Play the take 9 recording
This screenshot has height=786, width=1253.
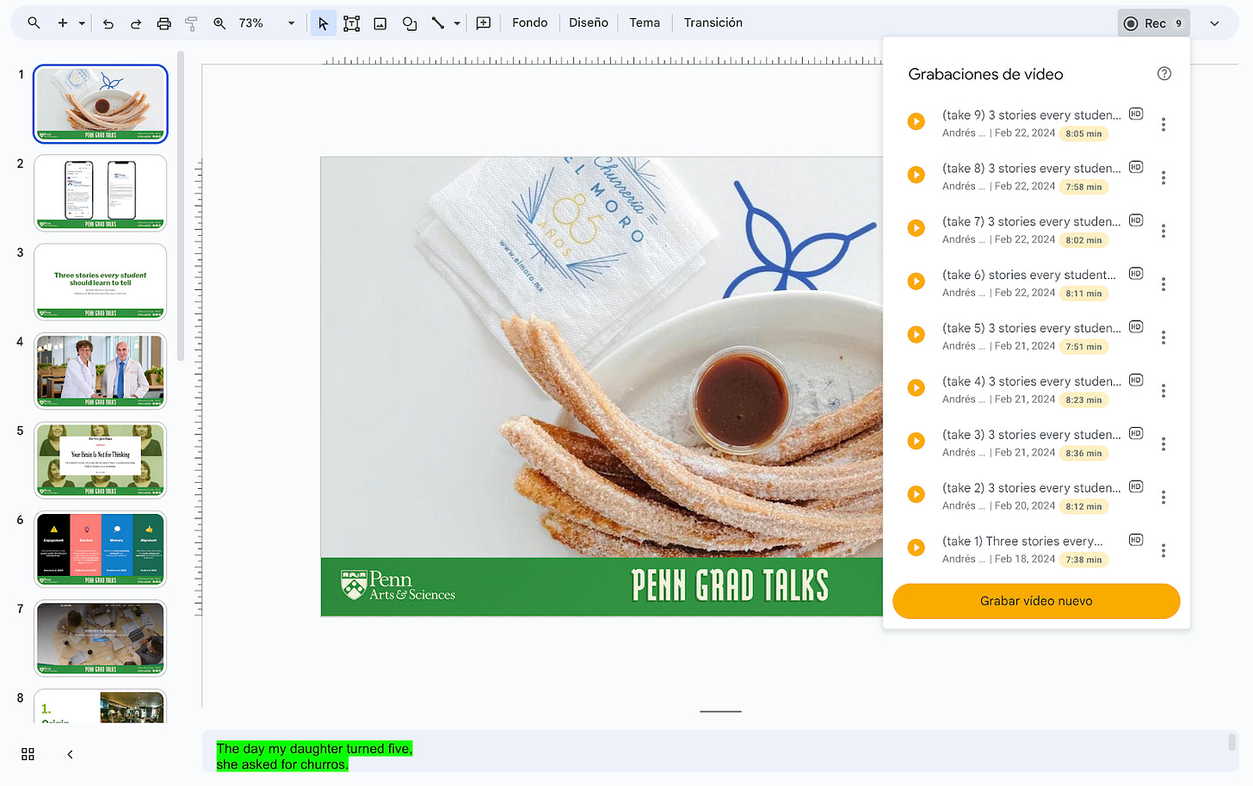(x=917, y=122)
